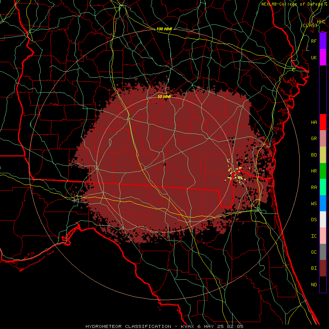Click the "HA" legend label
The height and width of the screenshot is (329, 329).
(x=314, y=122)
